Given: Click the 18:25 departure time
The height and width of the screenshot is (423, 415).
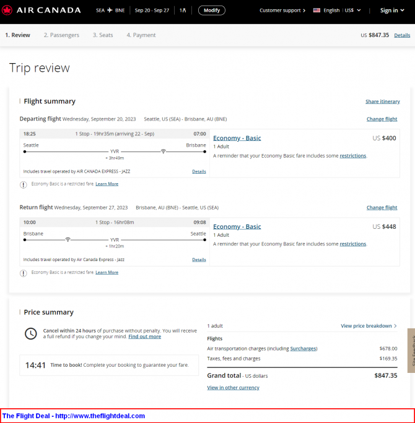Looking at the screenshot, I should point(30,134).
